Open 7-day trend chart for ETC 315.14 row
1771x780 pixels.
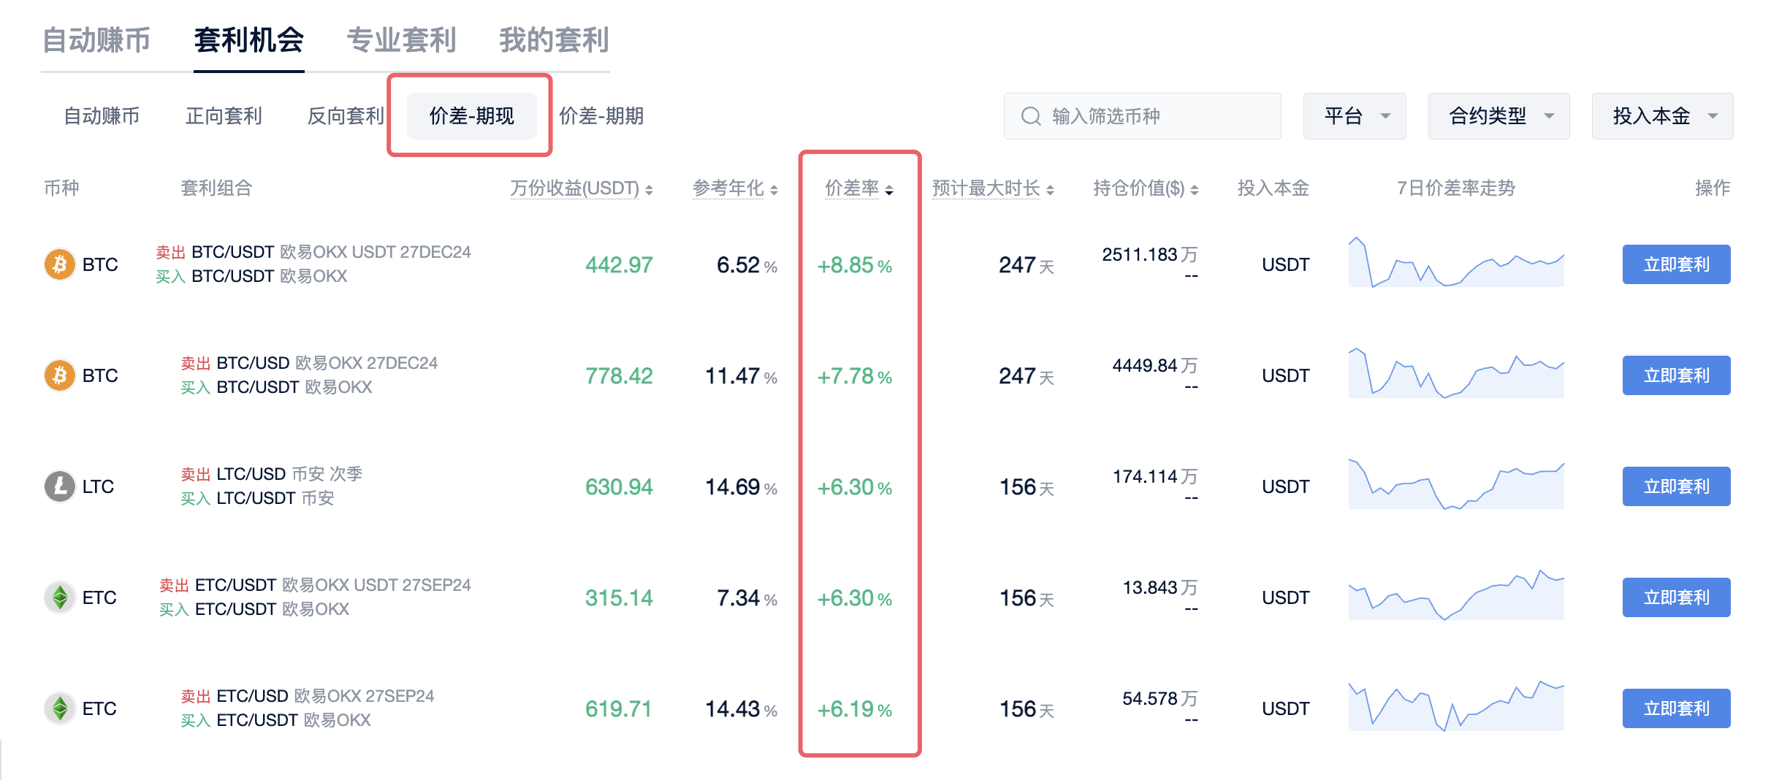(x=1456, y=594)
